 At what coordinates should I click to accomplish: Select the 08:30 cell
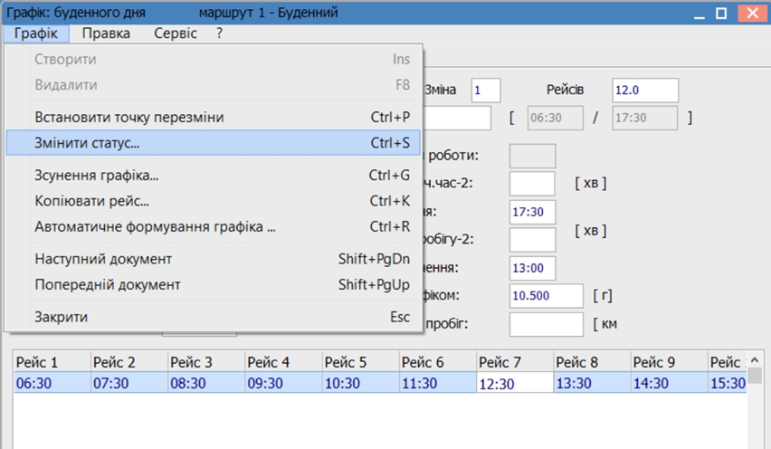point(206,383)
